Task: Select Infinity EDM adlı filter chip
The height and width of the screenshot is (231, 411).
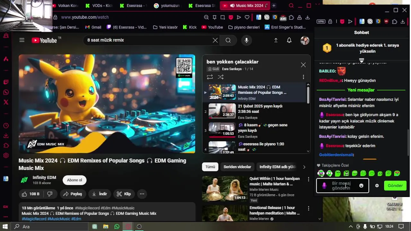Action: (277, 167)
